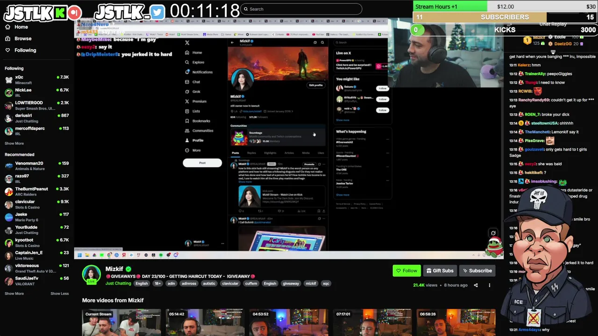The height and width of the screenshot is (336, 598).
Task: Open the 05:14:42 video thumbnail
Action: 205,322
